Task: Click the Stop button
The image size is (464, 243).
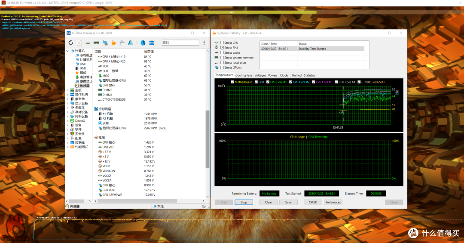Action: tap(244, 202)
